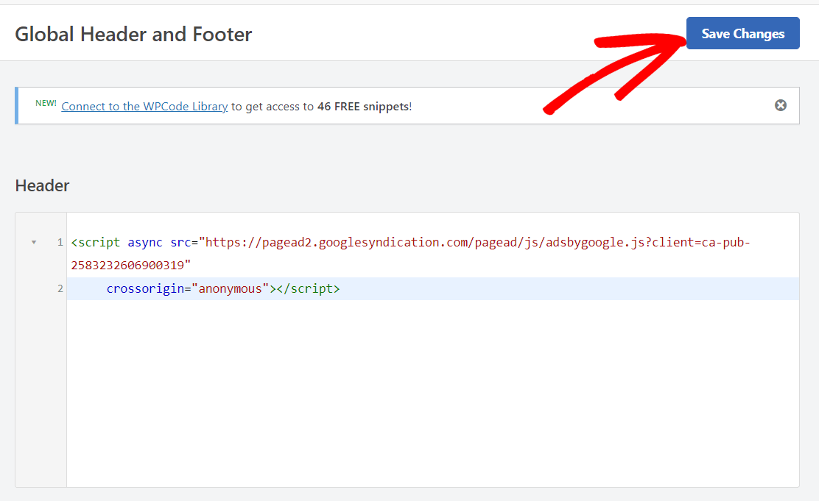The width and height of the screenshot is (819, 501).
Task: Click the crossorigin="anonymous" attribute on line 2
Action: coord(186,288)
